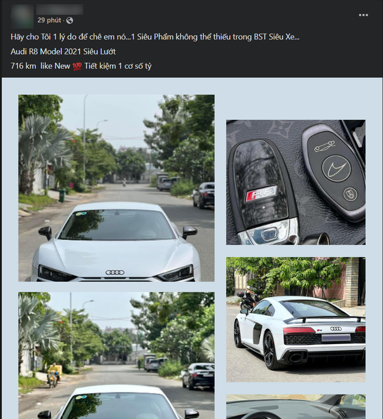Click the globe public-audience icon

69,20
